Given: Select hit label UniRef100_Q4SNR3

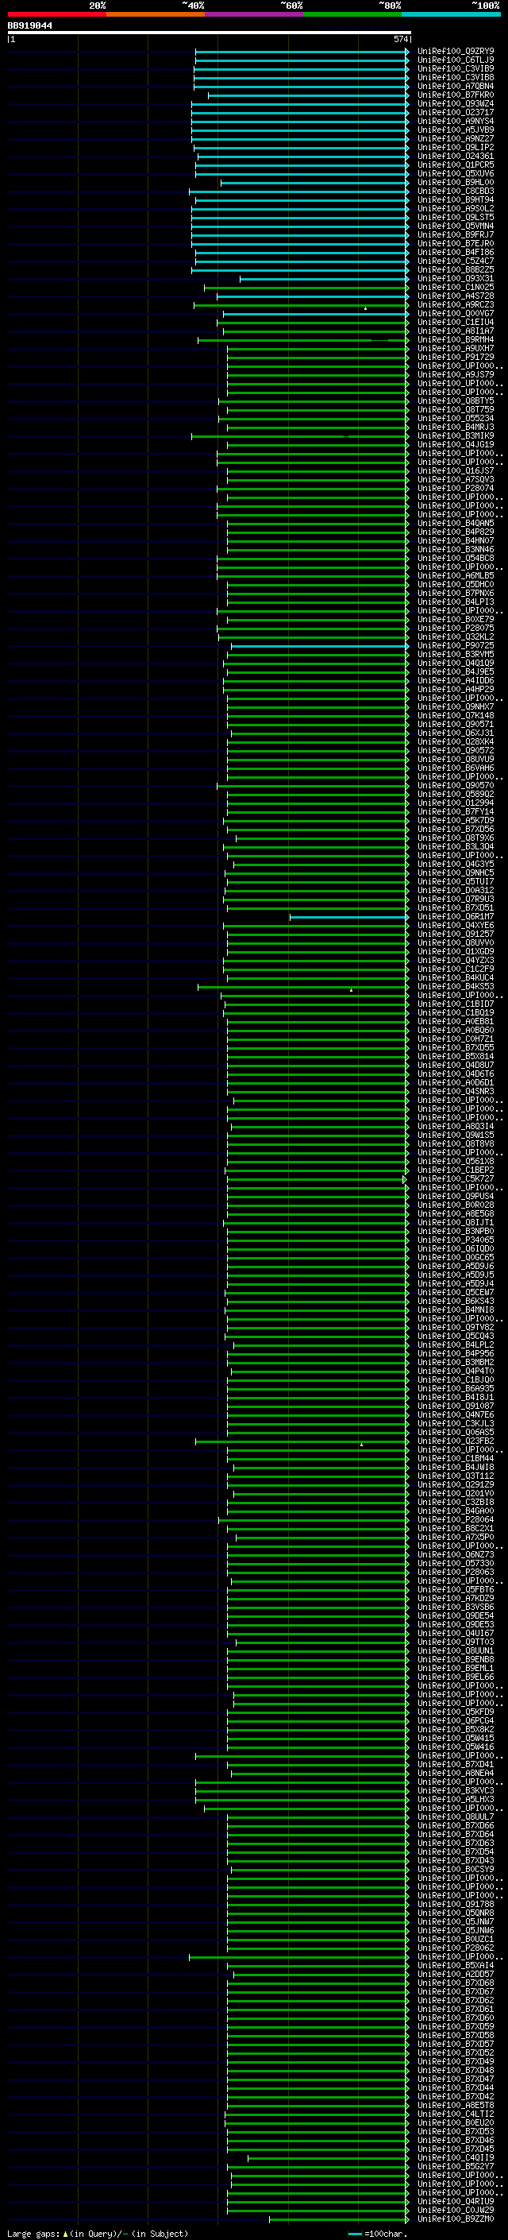Looking at the screenshot, I should [x=455, y=1091].
